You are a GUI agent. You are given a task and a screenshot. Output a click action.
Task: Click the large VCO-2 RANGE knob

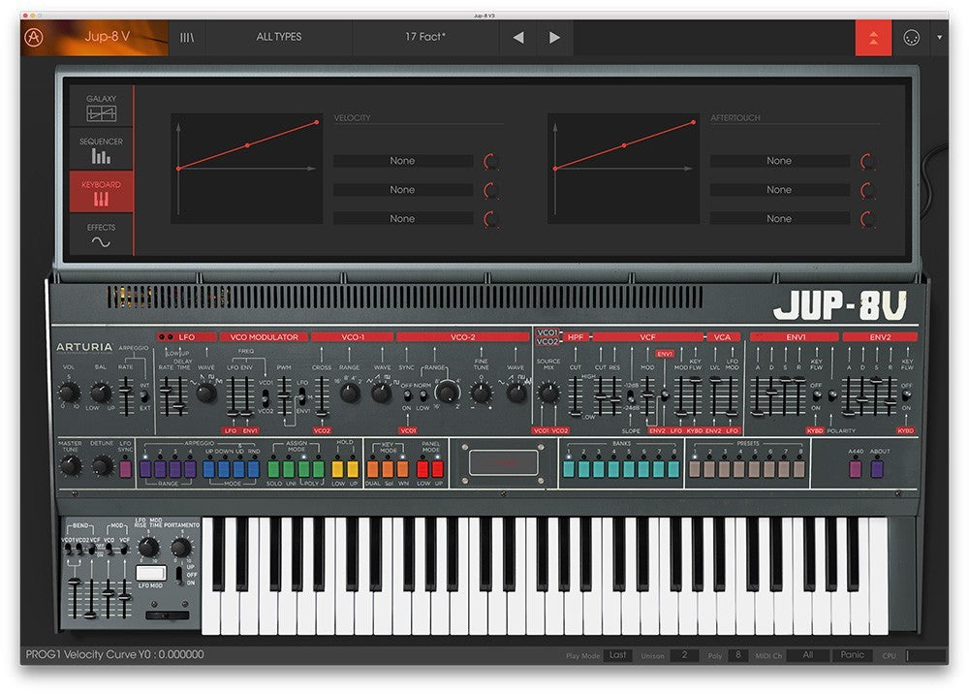pyautogui.click(x=448, y=392)
